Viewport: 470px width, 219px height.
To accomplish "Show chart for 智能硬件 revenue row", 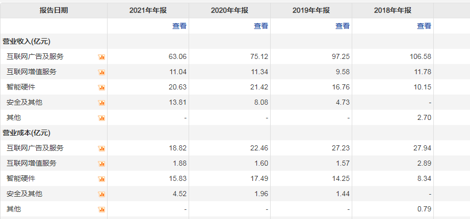I will tap(101, 87).
